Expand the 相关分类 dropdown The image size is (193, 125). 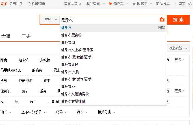tap(106, 112)
